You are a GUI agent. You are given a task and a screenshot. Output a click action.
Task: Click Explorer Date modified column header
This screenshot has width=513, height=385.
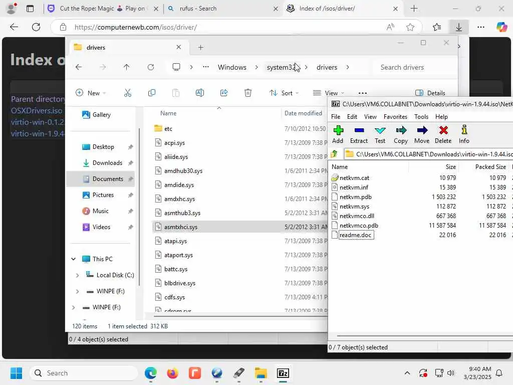[303, 113]
